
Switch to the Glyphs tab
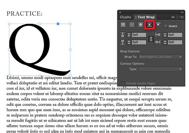[125, 17]
